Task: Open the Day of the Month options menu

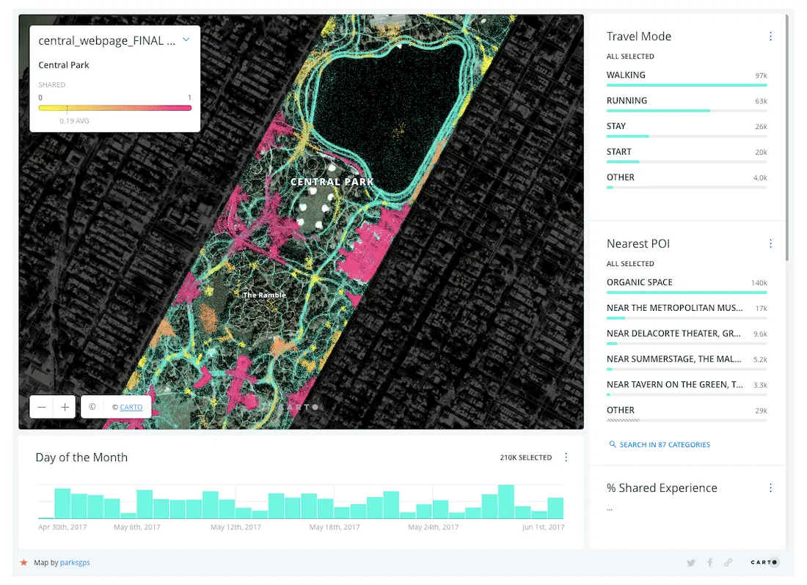Action: tap(566, 457)
